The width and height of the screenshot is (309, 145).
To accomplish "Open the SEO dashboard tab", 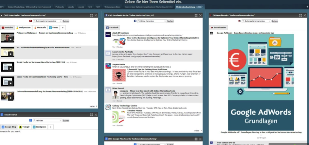I will coord(90,7).
